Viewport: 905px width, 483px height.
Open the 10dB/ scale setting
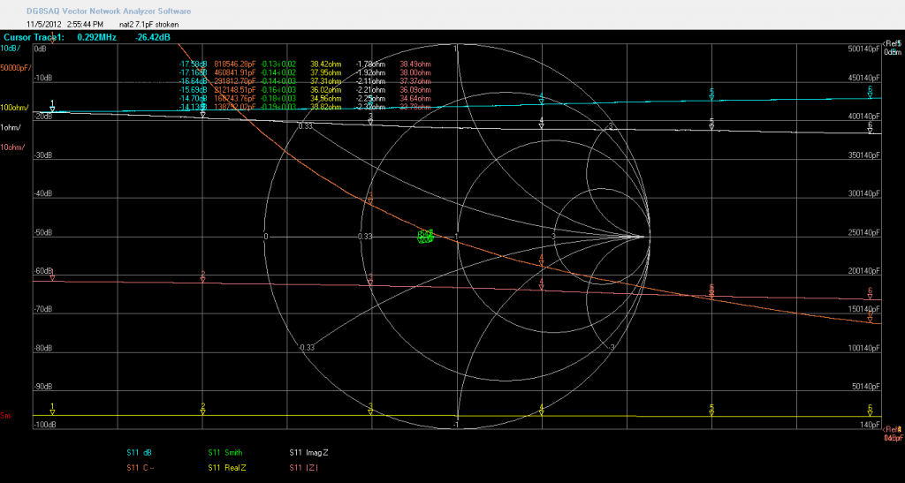[12, 49]
